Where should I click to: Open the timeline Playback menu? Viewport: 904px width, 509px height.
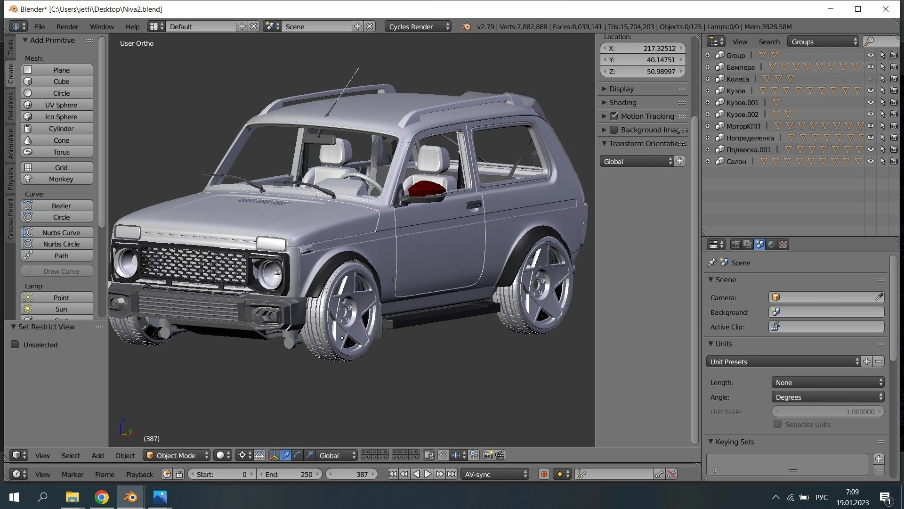[x=139, y=474]
